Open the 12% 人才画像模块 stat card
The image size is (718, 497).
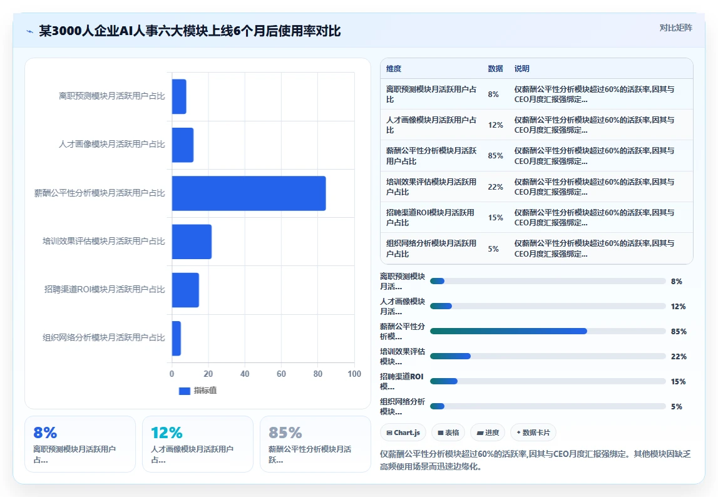[198, 444]
